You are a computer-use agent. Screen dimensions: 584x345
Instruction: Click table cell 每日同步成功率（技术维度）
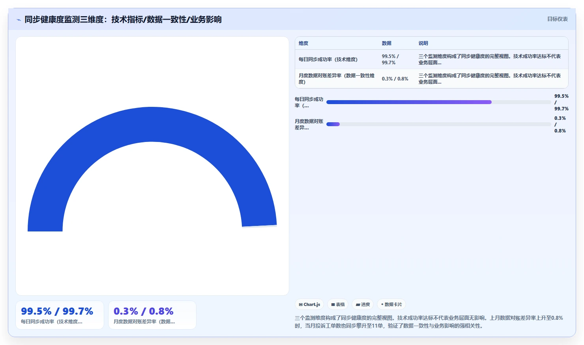337,60
